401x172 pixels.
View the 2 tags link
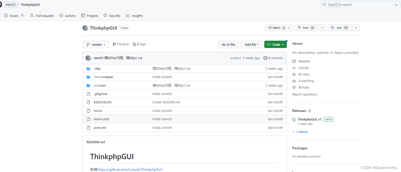click(139, 44)
